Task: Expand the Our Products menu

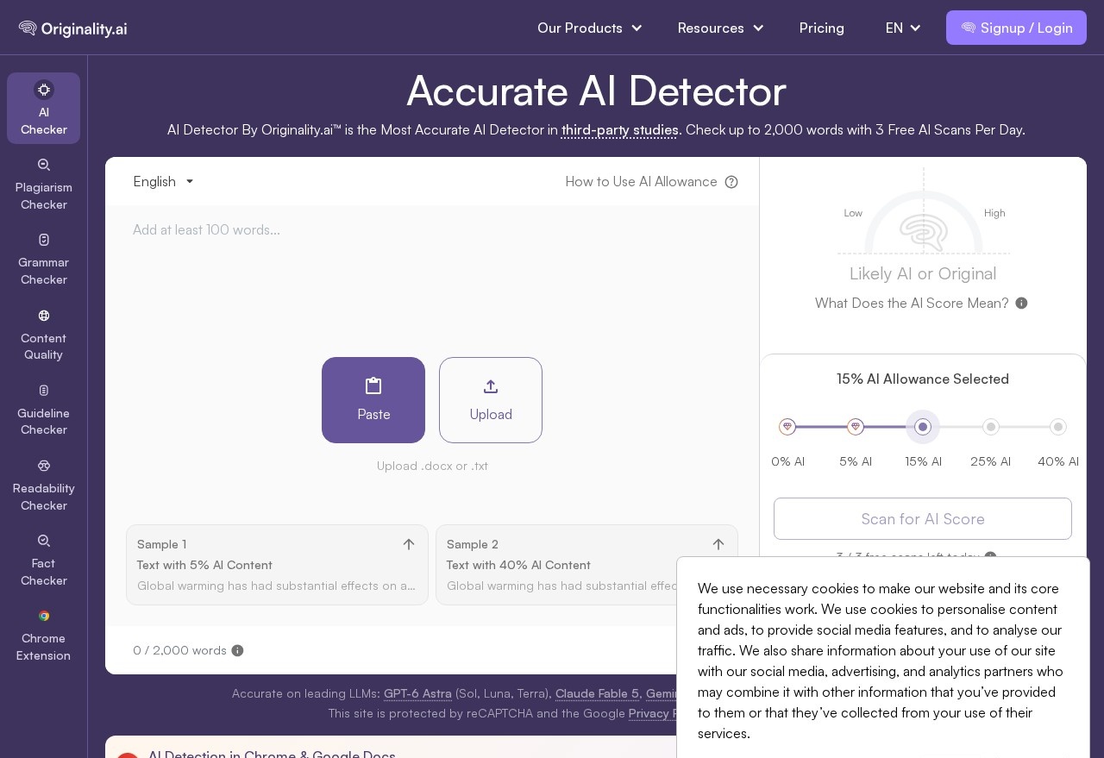Action: (x=590, y=28)
